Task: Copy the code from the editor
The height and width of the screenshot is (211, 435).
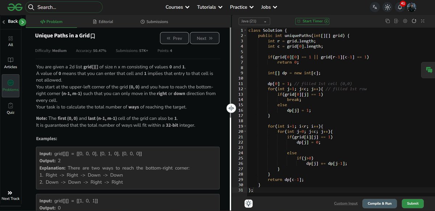Action: [387, 21]
